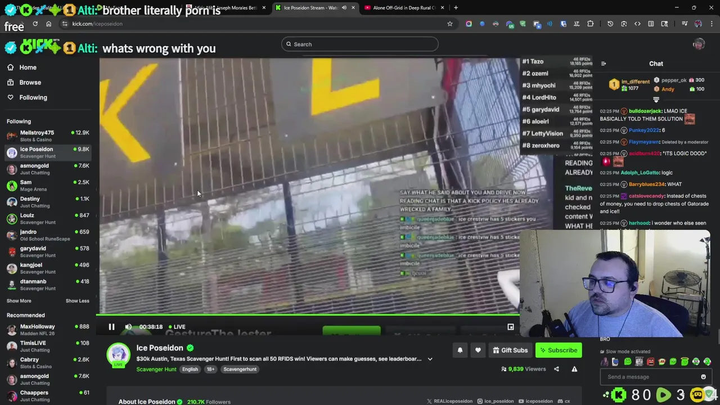The height and width of the screenshot is (405, 720).
Task: Open REALiceposeidon X social link
Action: coord(449,402)
